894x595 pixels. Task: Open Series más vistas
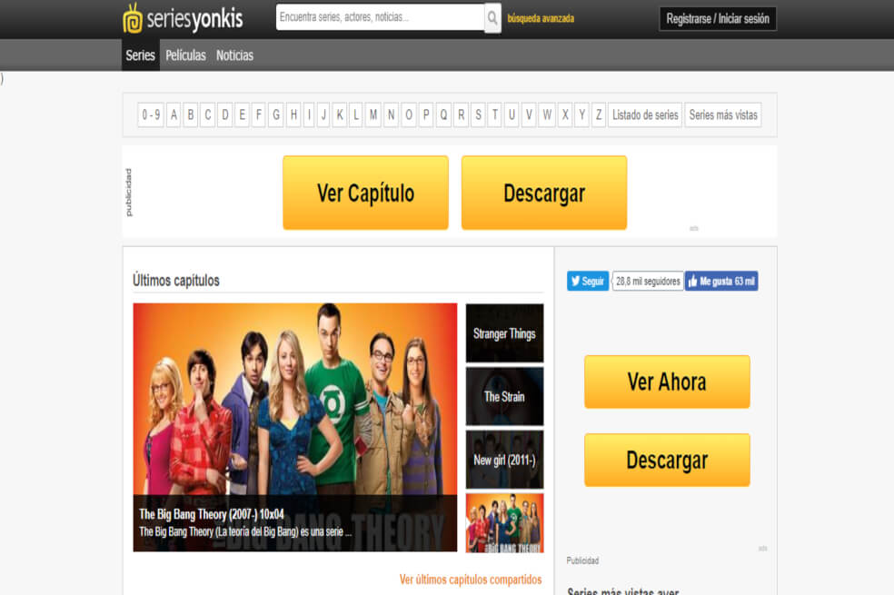click(723, 115)
